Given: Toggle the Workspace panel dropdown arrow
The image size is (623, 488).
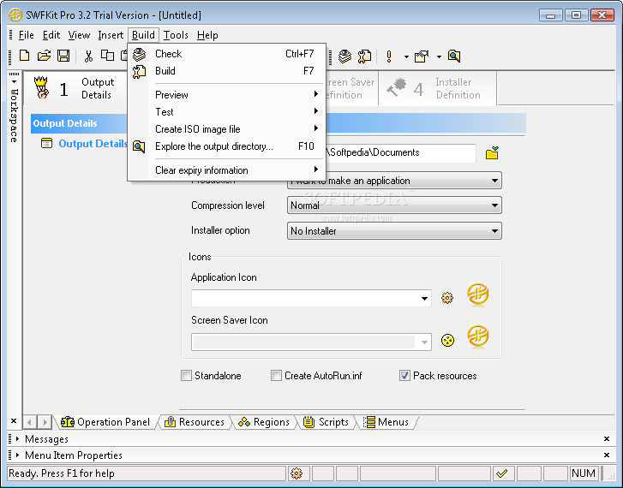Looking at the screenshot, I should click(14, 82).
